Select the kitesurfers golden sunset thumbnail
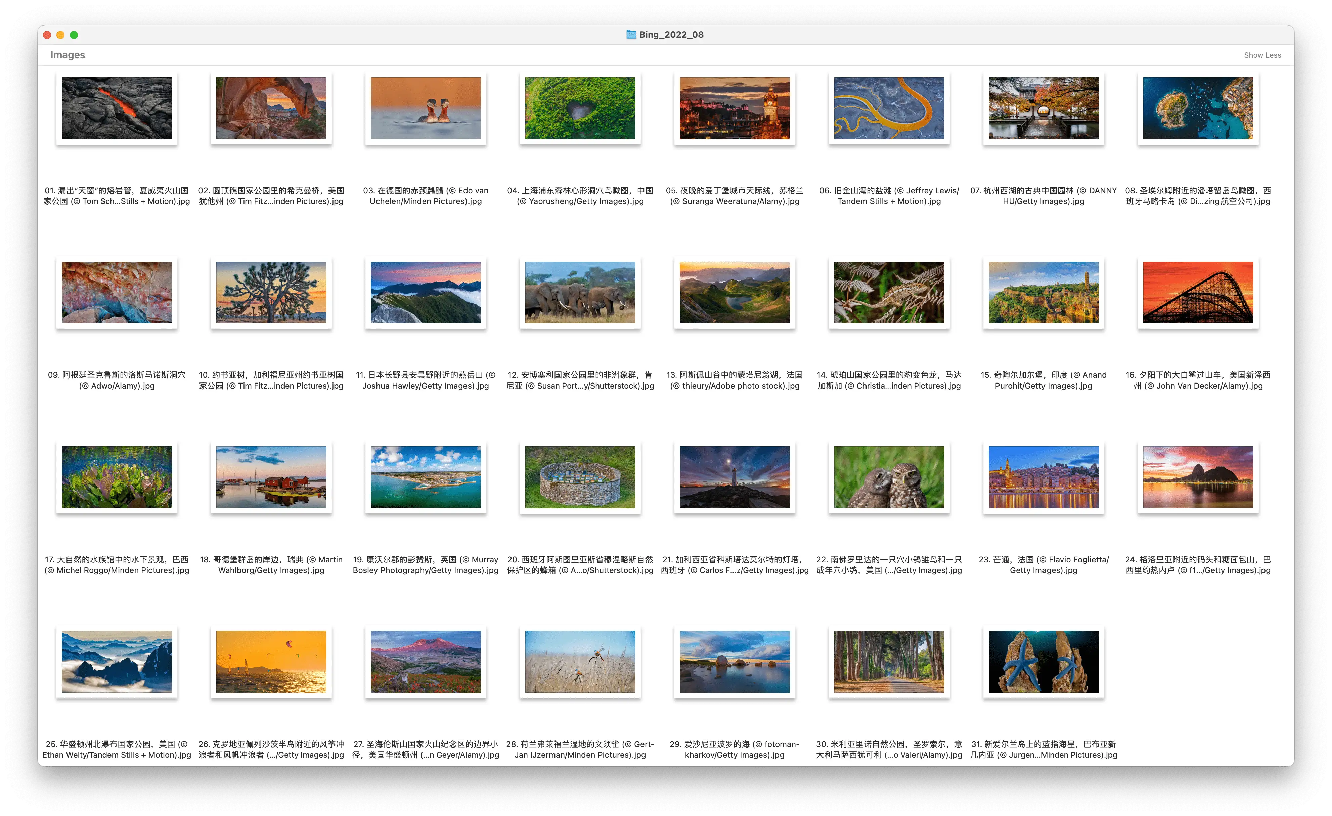This screenshot has width=1332, height=816. [271, 662]
